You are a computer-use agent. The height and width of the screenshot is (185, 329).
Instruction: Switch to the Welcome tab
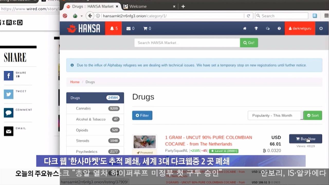[150, 6]
